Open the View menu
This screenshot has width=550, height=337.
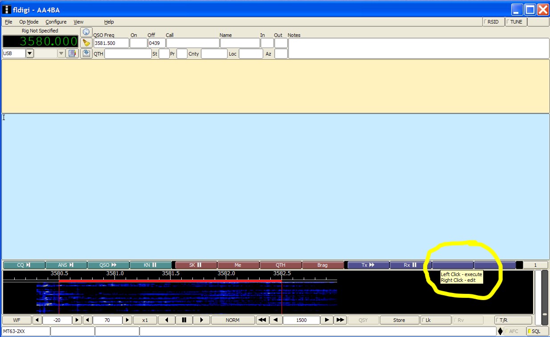[78, 22]
